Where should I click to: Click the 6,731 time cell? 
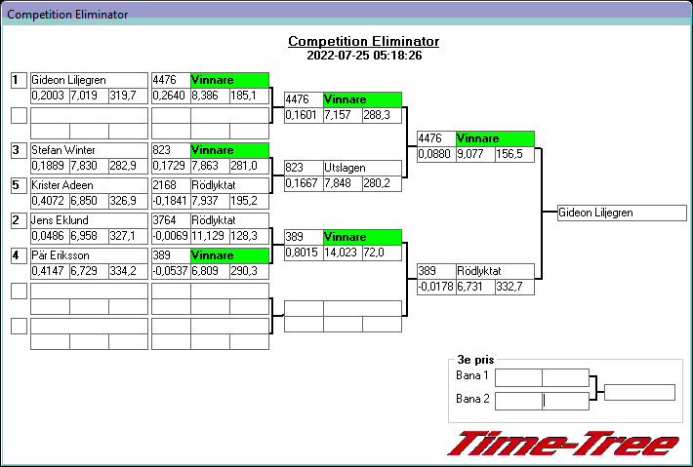coord(475,287)
